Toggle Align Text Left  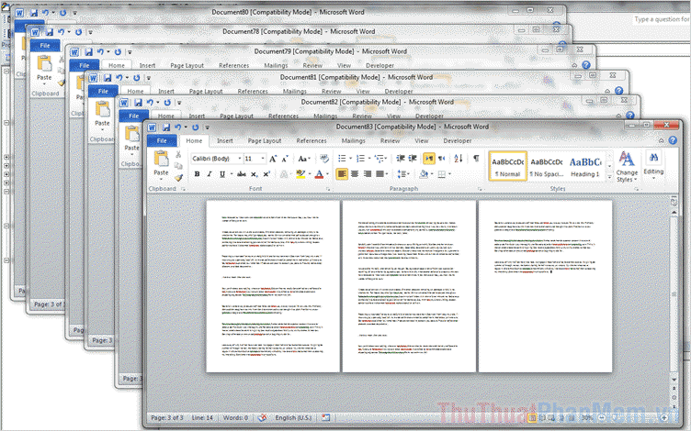[342, 174]
